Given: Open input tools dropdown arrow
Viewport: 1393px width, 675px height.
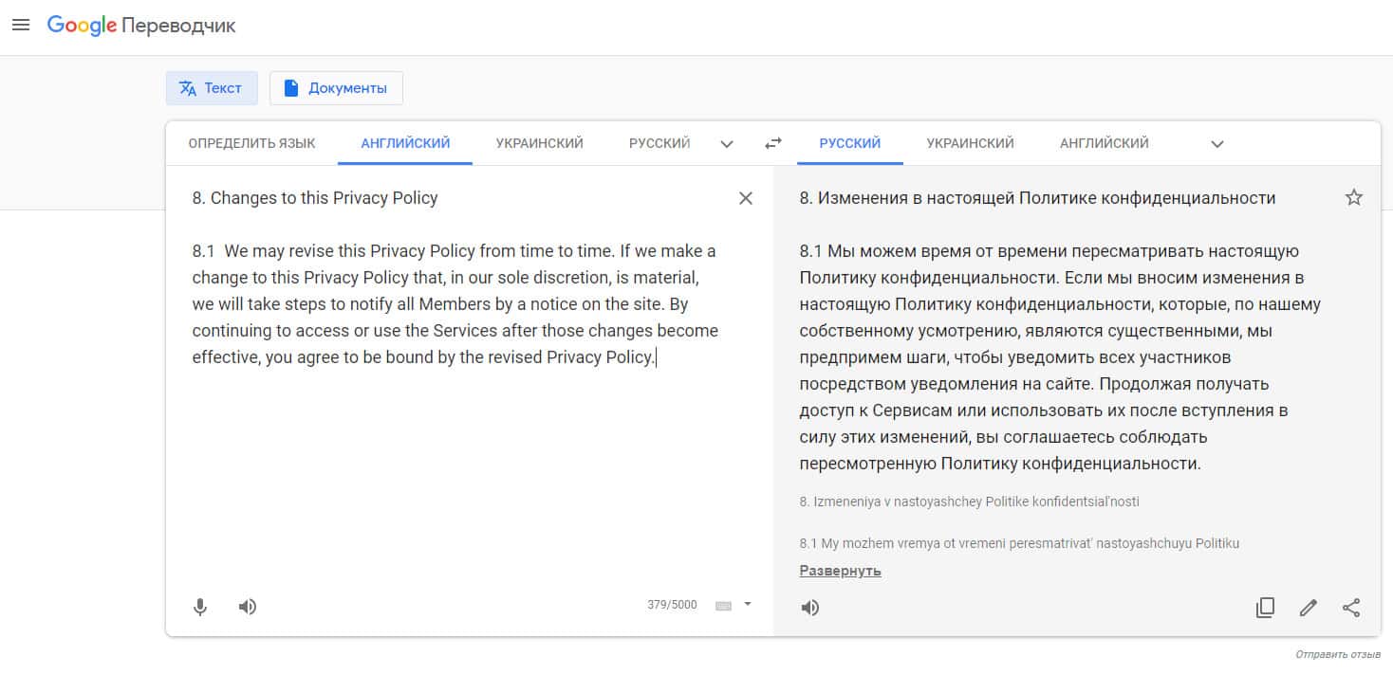Looking at the screenshot, I should coord(748,604).
